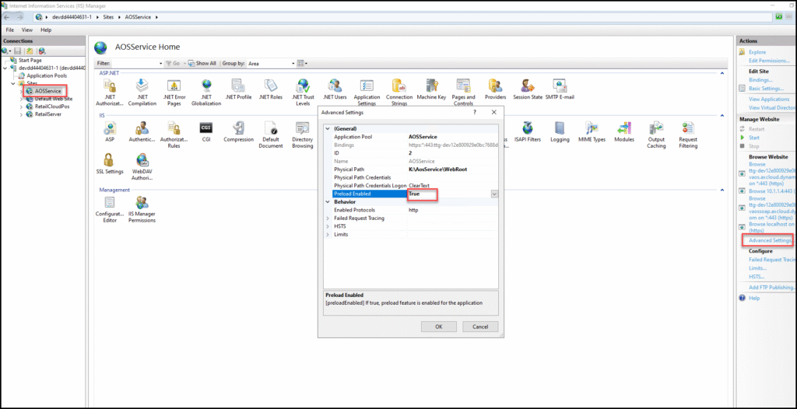Open Advanced Settings link in Actions pane
This screenshot has height=409, width=797.
(770, 240)
